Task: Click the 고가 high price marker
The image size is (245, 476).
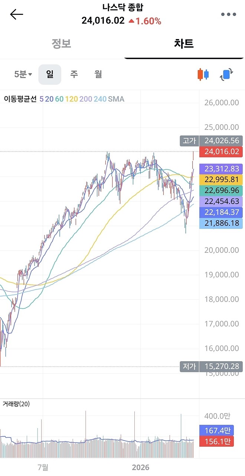Action: coord(189,141)
